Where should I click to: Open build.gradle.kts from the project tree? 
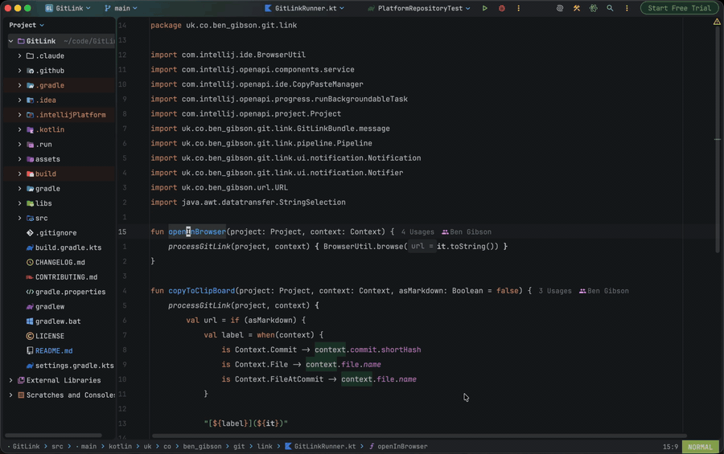[68, 247]
